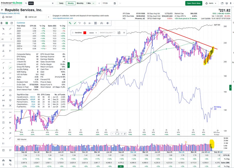Click green wrench chart tools icon

(x=70, y=23)
